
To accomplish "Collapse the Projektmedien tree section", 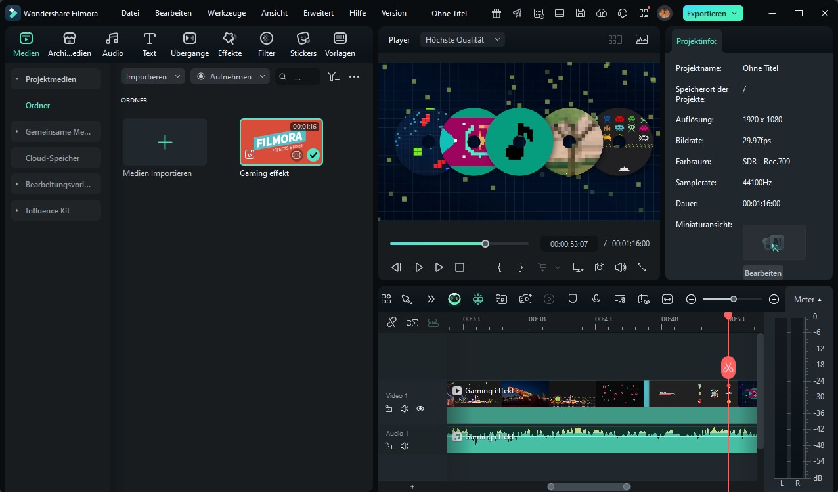I will pos(17,79).
